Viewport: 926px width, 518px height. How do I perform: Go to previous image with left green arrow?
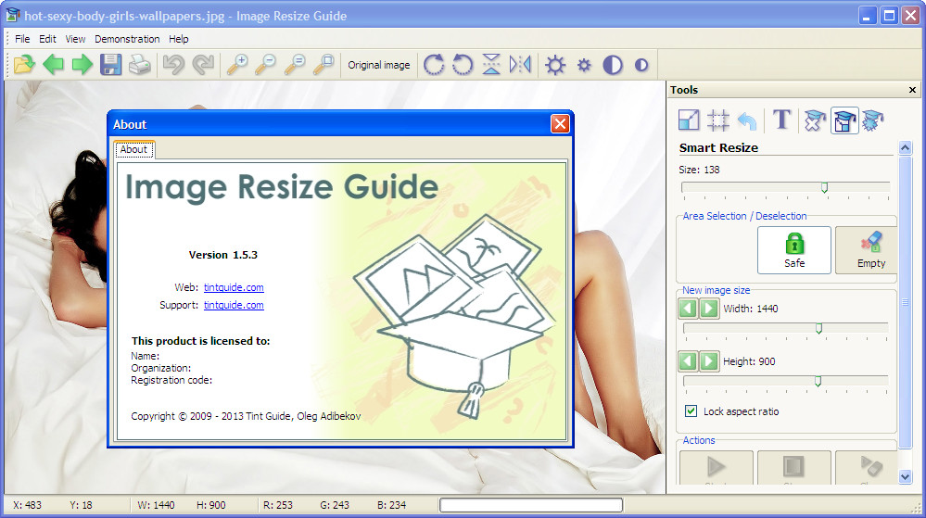[53, 64]
